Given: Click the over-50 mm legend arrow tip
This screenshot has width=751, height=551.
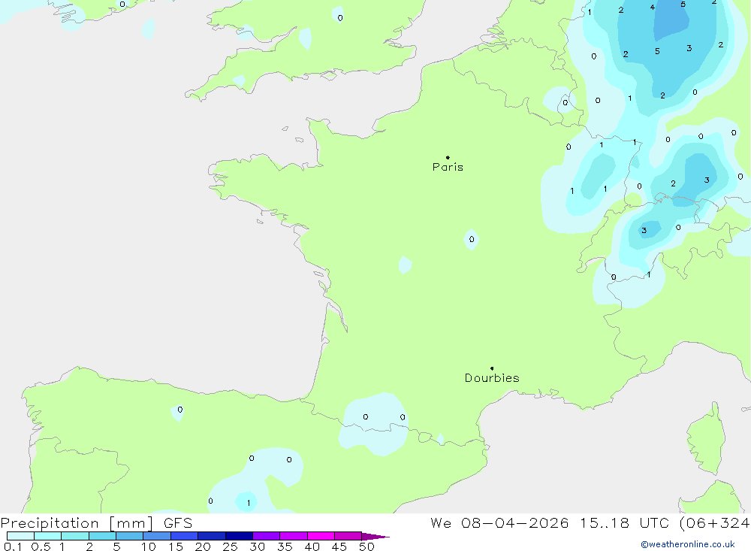Looking at the screenshot, I should [376, 537].
